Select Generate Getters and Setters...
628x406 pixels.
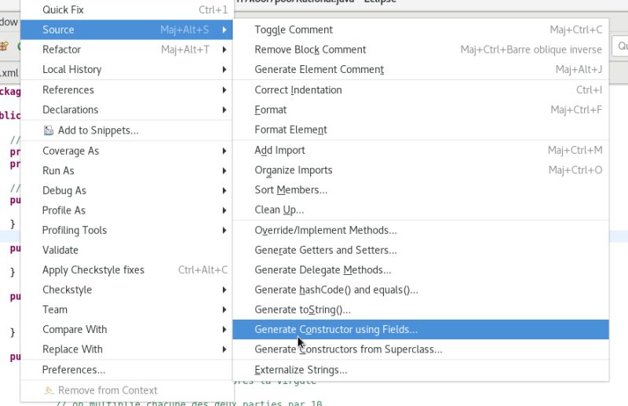[x=421, y=250]
